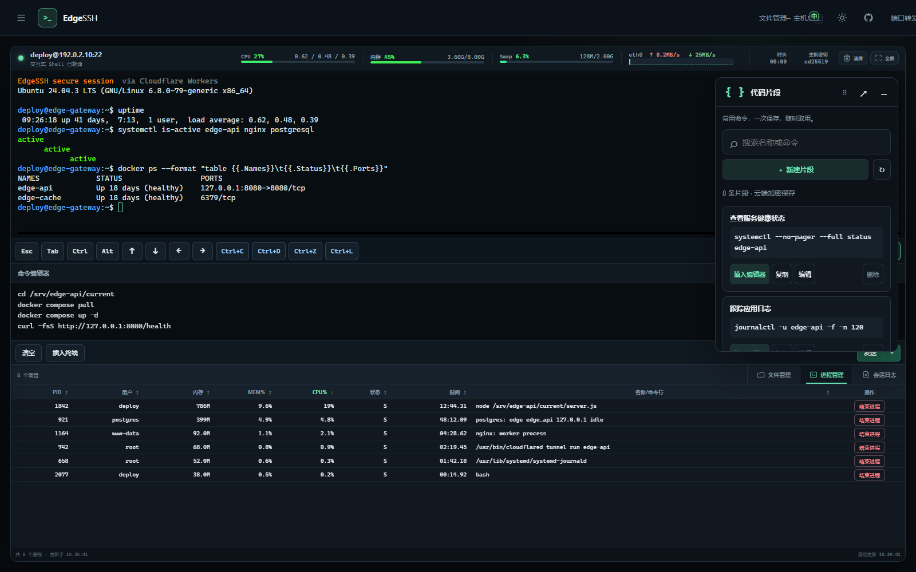Refresh the snippets list
Screen dimensions: 916x572
pyautogui.click(x=882, y=169)
